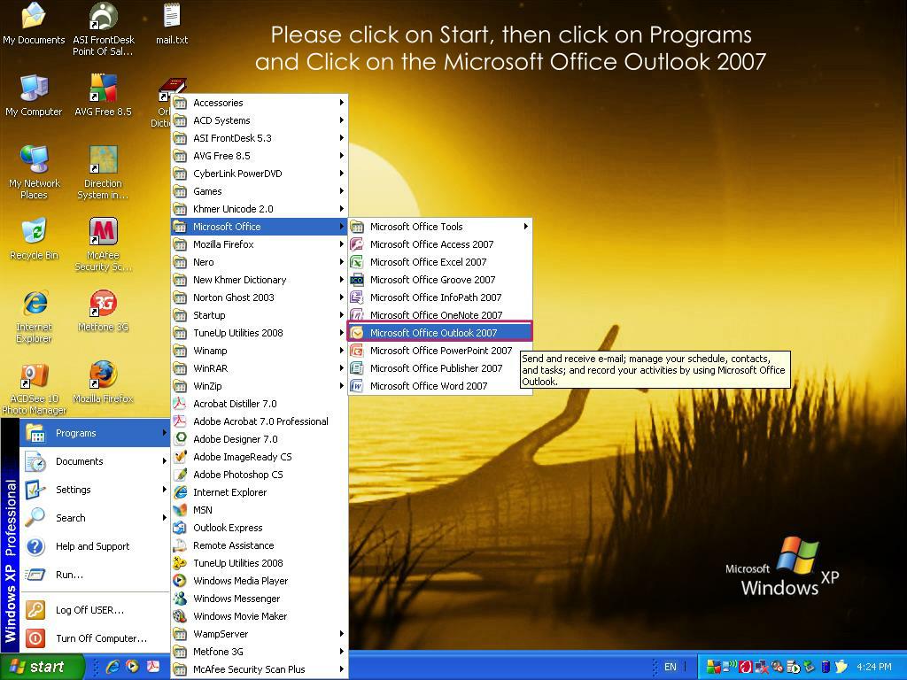Select the McAfee Security Scan desktop shortcut

103,244
